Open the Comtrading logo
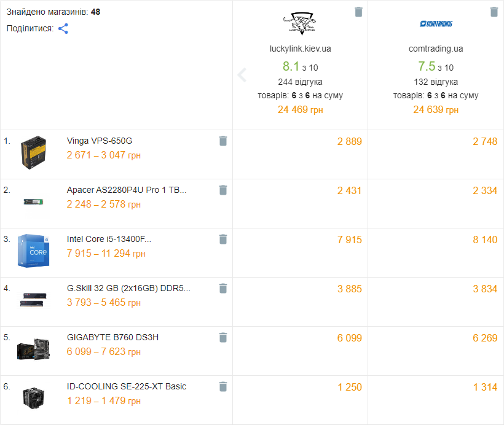504x425 pixels. coord(436,24)
